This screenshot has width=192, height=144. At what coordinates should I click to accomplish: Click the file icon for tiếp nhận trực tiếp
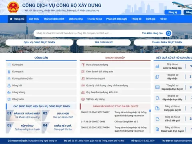tap(157, 98)
